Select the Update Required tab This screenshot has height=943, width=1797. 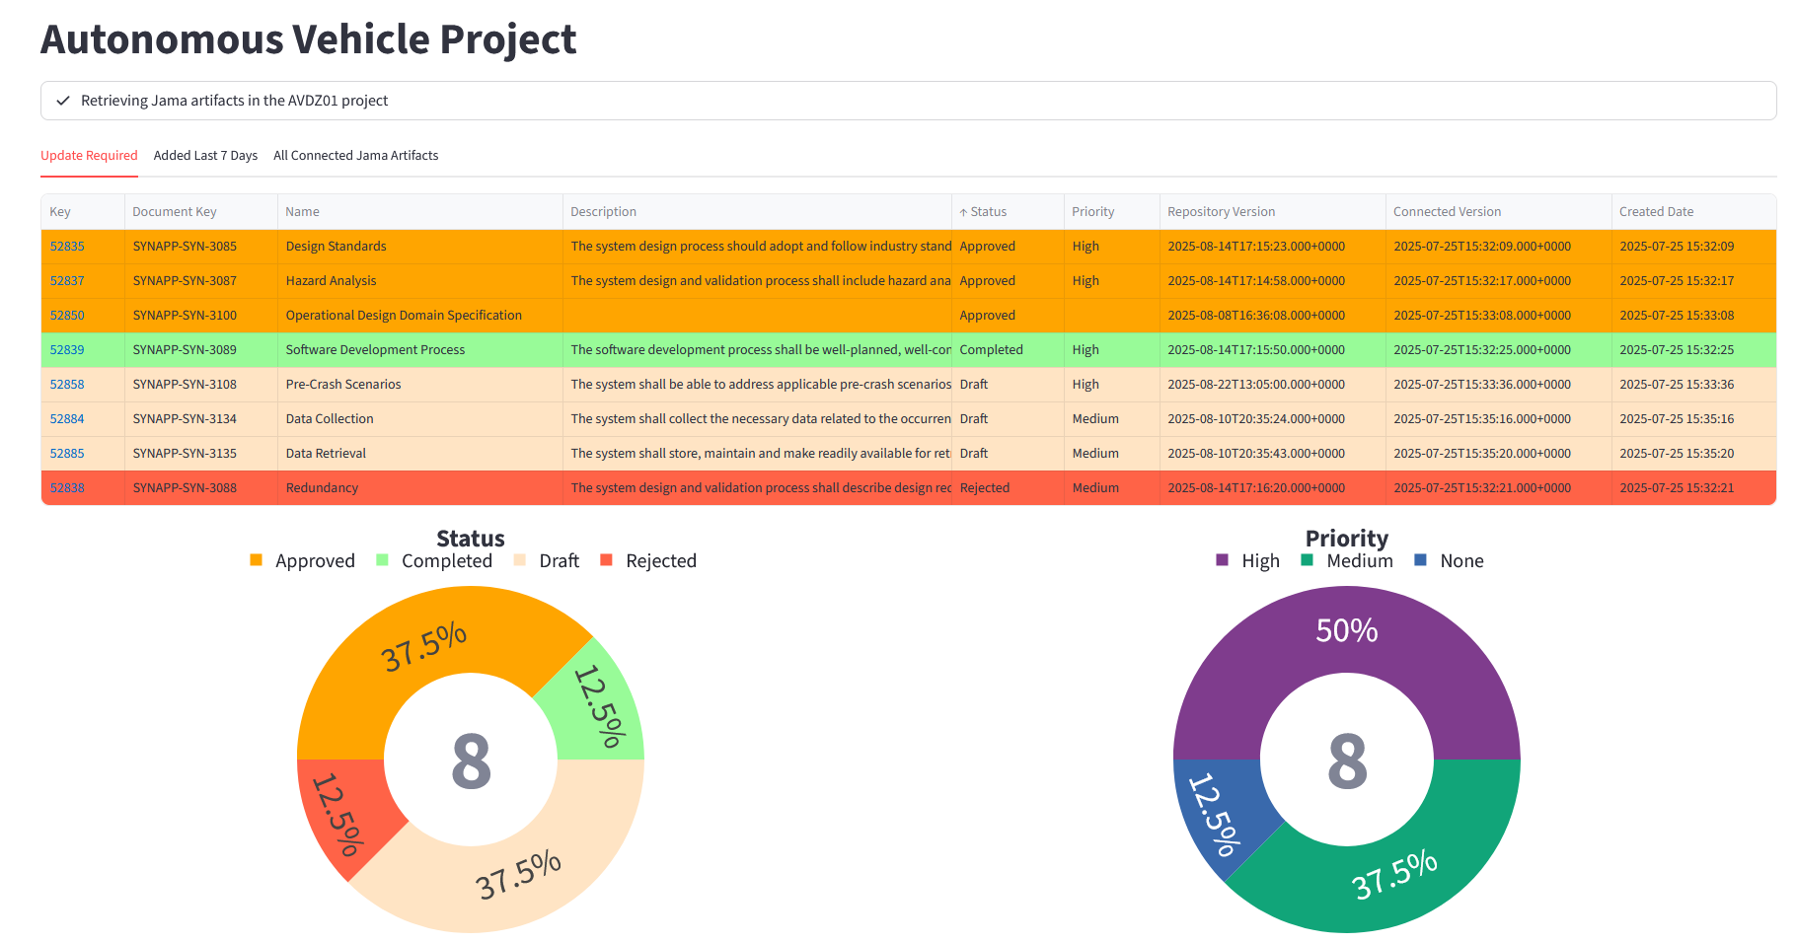click(89, 156)
